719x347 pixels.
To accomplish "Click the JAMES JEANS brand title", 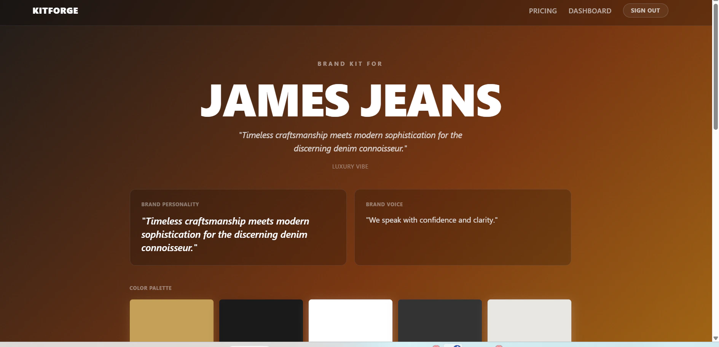I will [351, 100].
